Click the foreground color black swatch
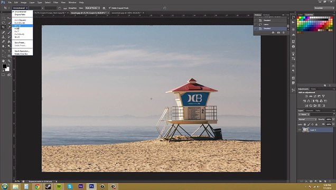The image size is (336, 190). [4, 66]
